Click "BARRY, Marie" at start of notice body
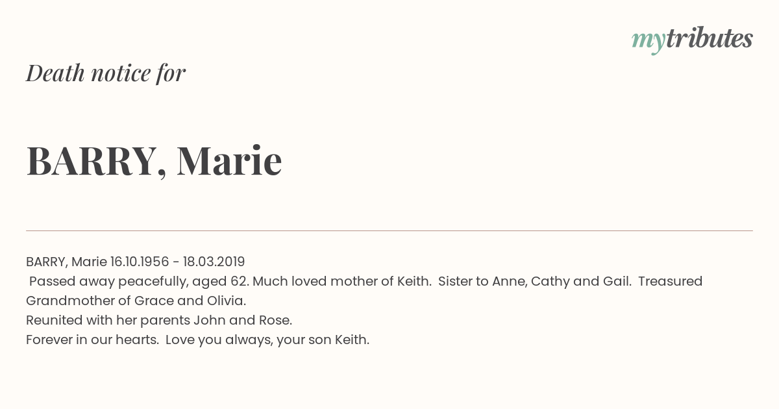This screenshot has height=409, width=779. click(x=66, y=262)
